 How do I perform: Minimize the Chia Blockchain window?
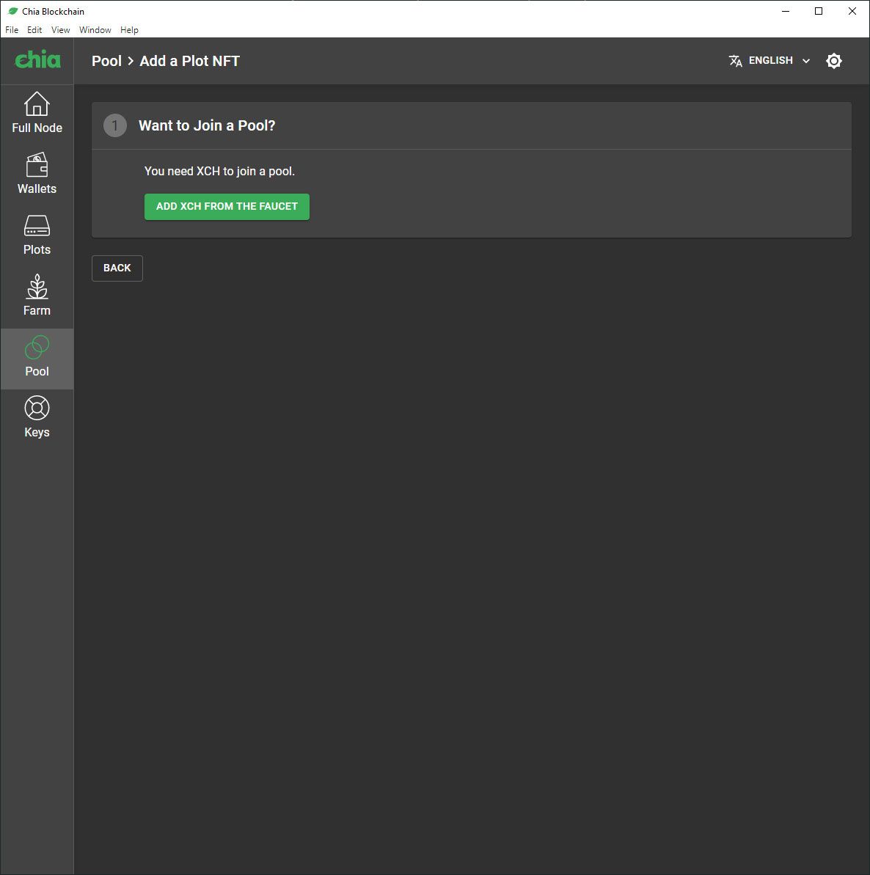coord(785,11)
